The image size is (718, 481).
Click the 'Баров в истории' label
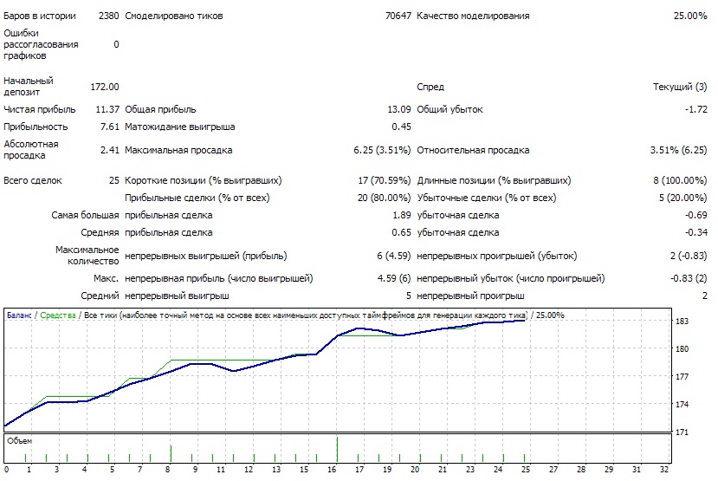click(x=39, y=16)
